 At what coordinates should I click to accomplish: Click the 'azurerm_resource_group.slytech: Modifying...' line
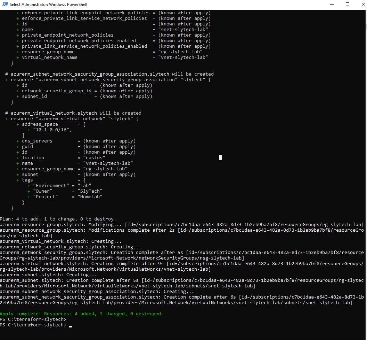click(x=182, y=225)
